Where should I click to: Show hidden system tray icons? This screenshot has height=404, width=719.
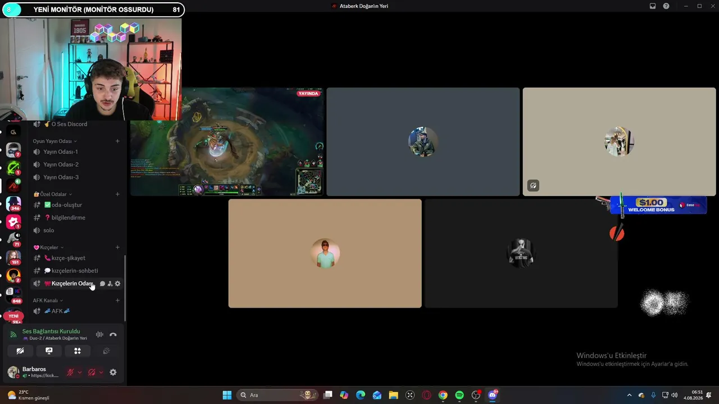click(629, 395)
